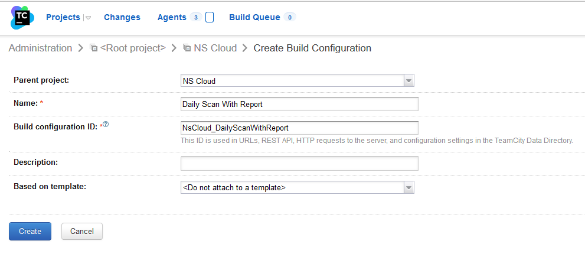Open the Changes tab
585x257 pixels.
(122, 17)
